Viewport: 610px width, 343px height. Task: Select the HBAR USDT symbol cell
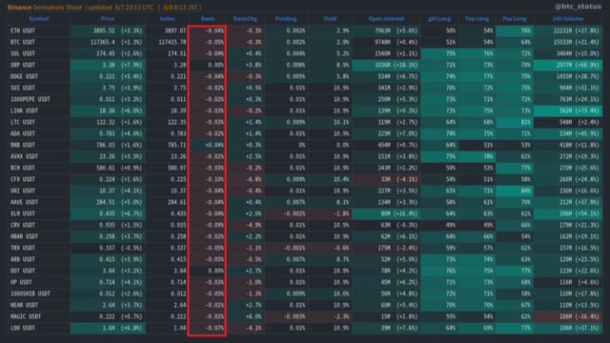click(39, 236)
